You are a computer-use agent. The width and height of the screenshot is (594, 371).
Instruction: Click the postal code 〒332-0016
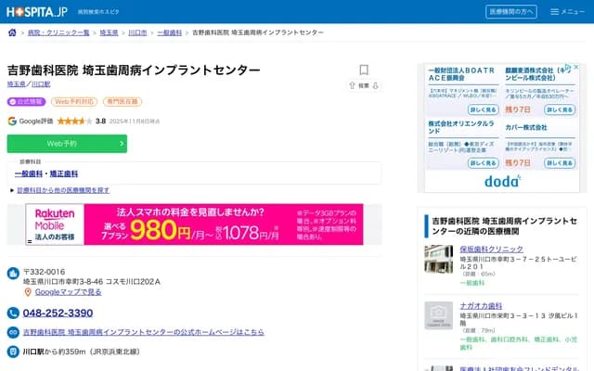pyautogui.click(x=44, y=272)
